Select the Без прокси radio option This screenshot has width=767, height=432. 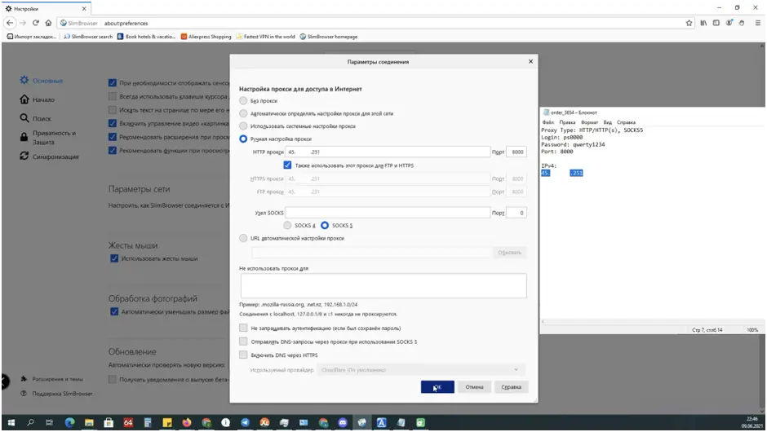243,101
